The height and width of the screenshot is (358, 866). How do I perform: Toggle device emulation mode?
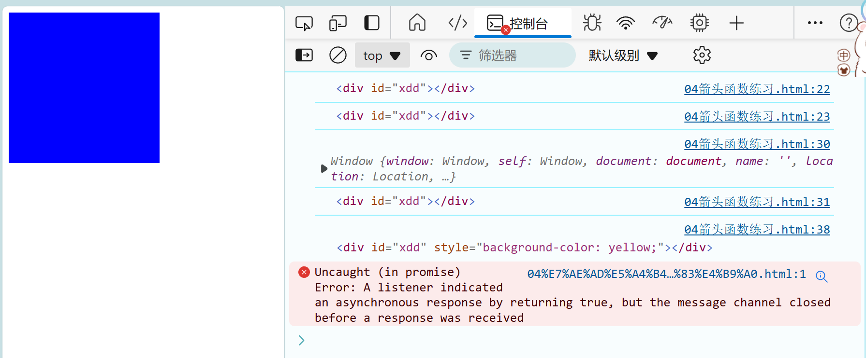pyautogui.click(x=338, y=23)
